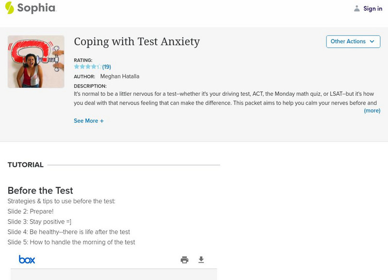Click the Coping with Test Anxiety title
388x280 pixels.
[137, 42]
